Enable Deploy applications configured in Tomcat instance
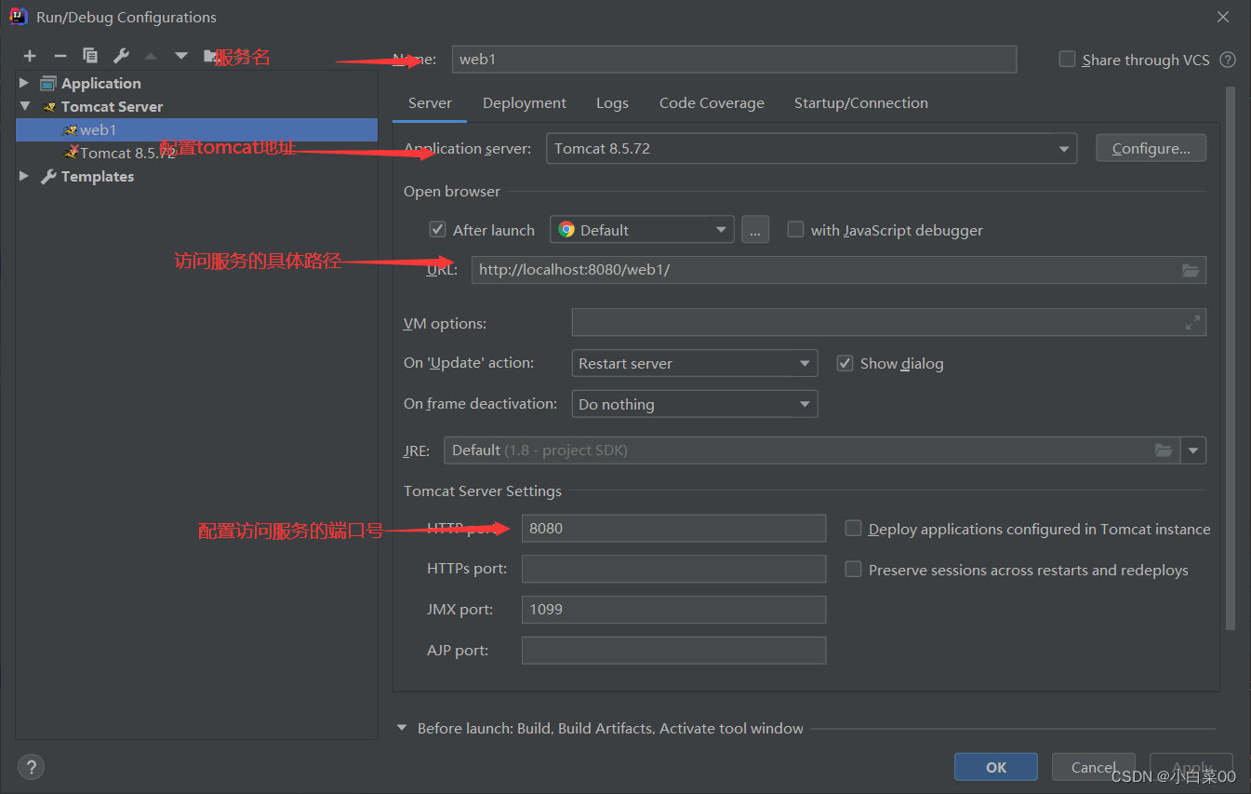The width and height of the screenshot is (1251, 794). tap(853, 529)
